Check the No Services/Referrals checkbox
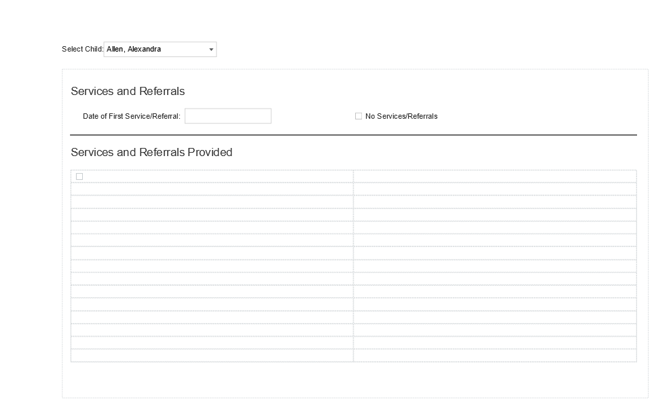This screenshot has width=671, height=416. click(x=359, y=116)
